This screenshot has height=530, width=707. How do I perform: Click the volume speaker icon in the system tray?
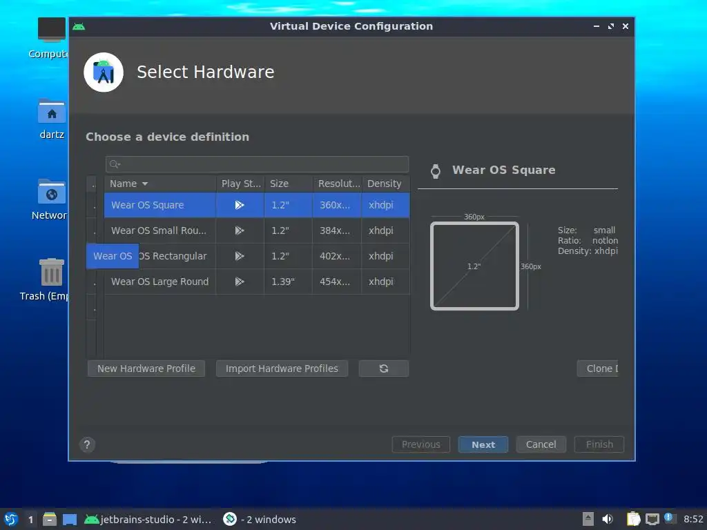tap(608, 519)
